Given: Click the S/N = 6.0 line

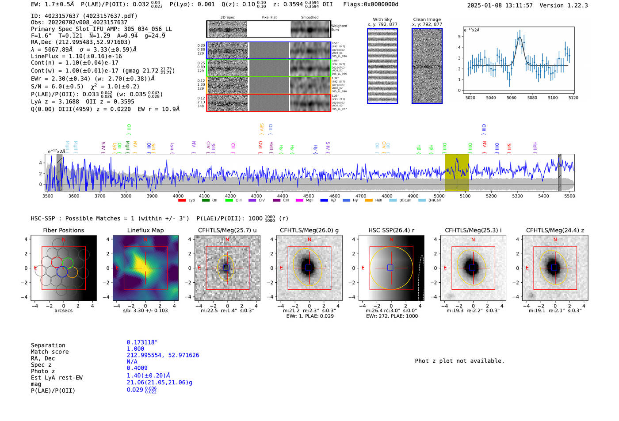Looking at the screenshot, I should (x=85, y=87).
